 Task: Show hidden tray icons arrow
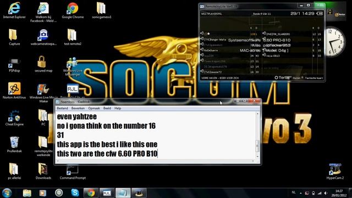pos(301,193)
